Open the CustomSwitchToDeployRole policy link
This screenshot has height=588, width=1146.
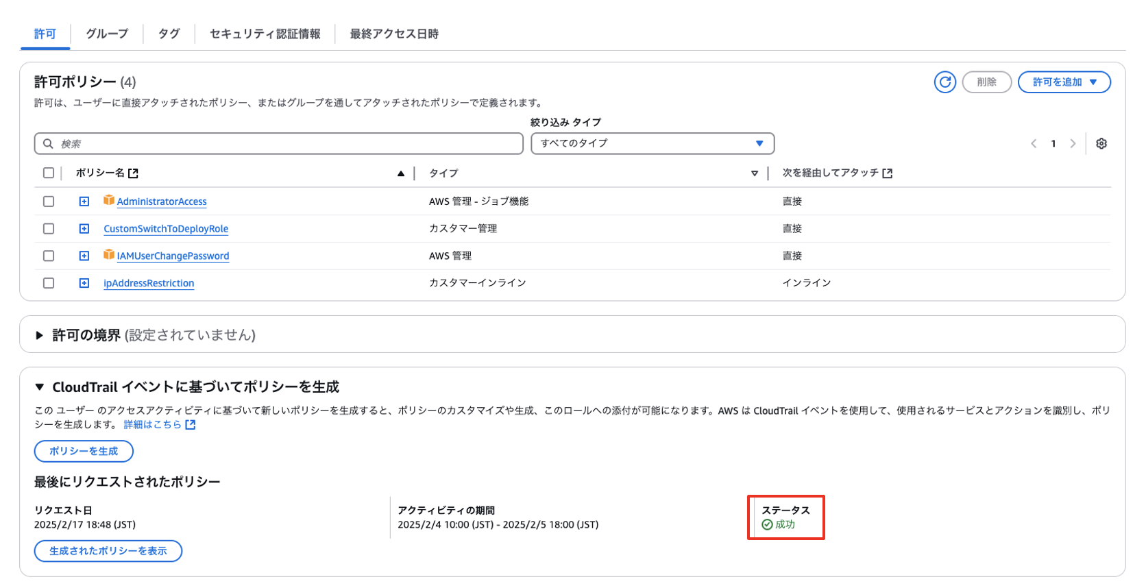coord(166,229)
